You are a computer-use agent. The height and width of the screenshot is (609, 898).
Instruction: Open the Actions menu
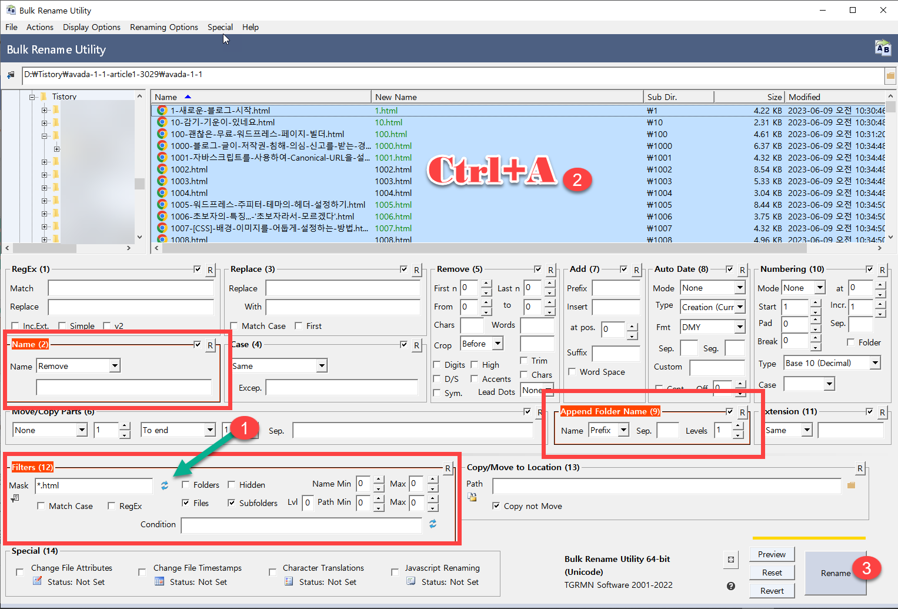click(40, 27)
